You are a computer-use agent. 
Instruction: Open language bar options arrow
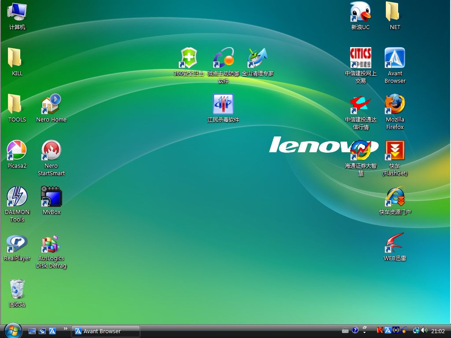pos(364,333)
